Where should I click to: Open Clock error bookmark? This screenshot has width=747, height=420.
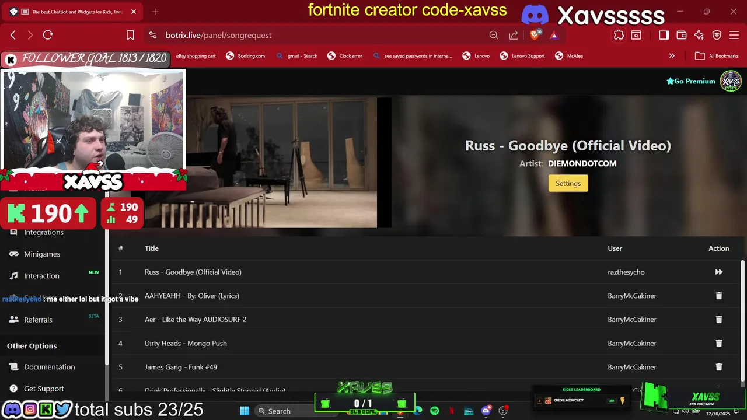345,56
